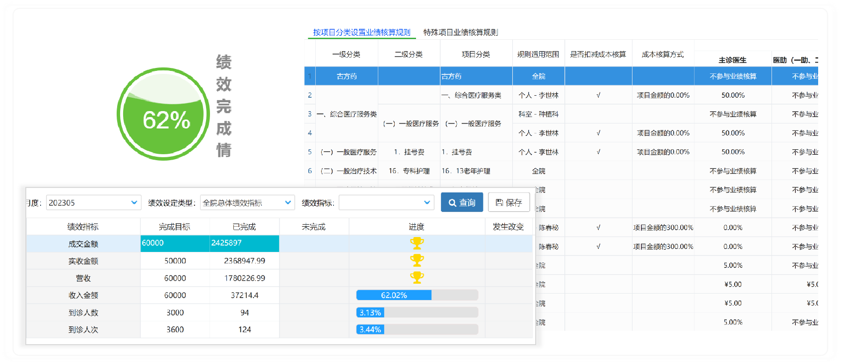
Task: Click the 62.02% progress bar for 收入金额
Action: 417,295
